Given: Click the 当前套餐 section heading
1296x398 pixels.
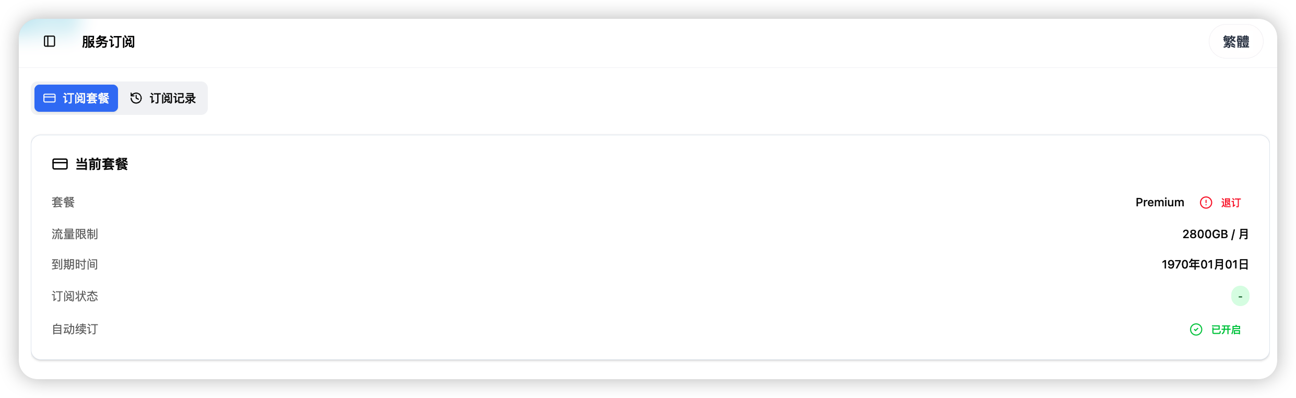Looking at the screenshot, I should click(x=102, y=164).
